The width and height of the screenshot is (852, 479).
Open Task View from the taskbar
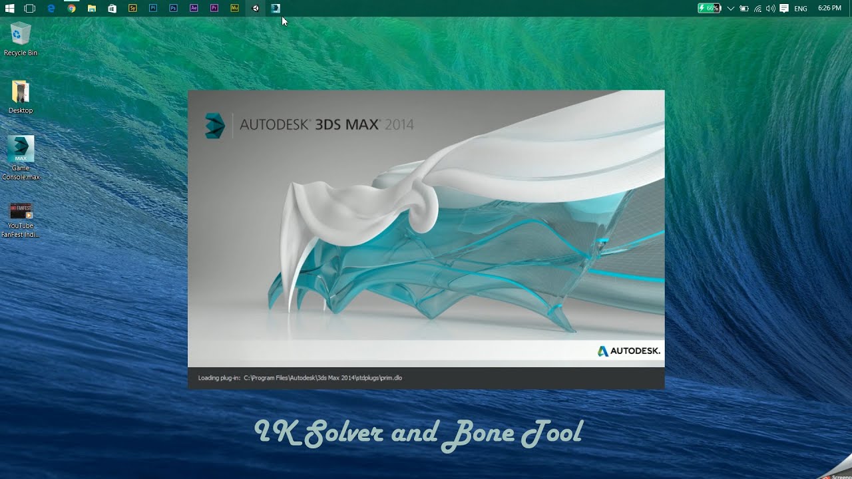pos(30,9)
